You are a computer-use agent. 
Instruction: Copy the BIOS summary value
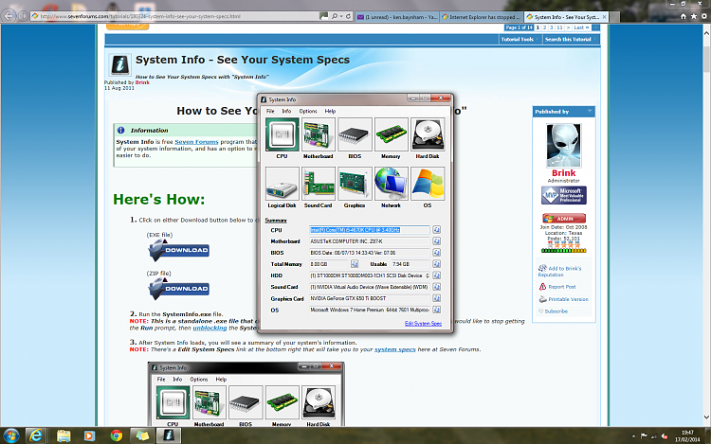[436, 253]
